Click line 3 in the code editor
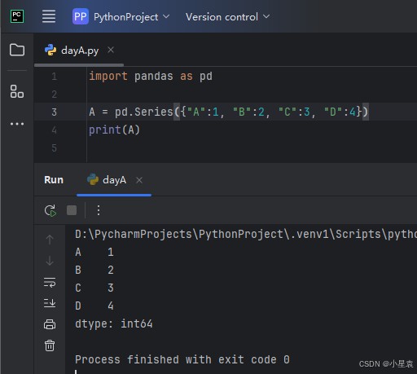This screenshot has width=417, height=374. (226, 112)
